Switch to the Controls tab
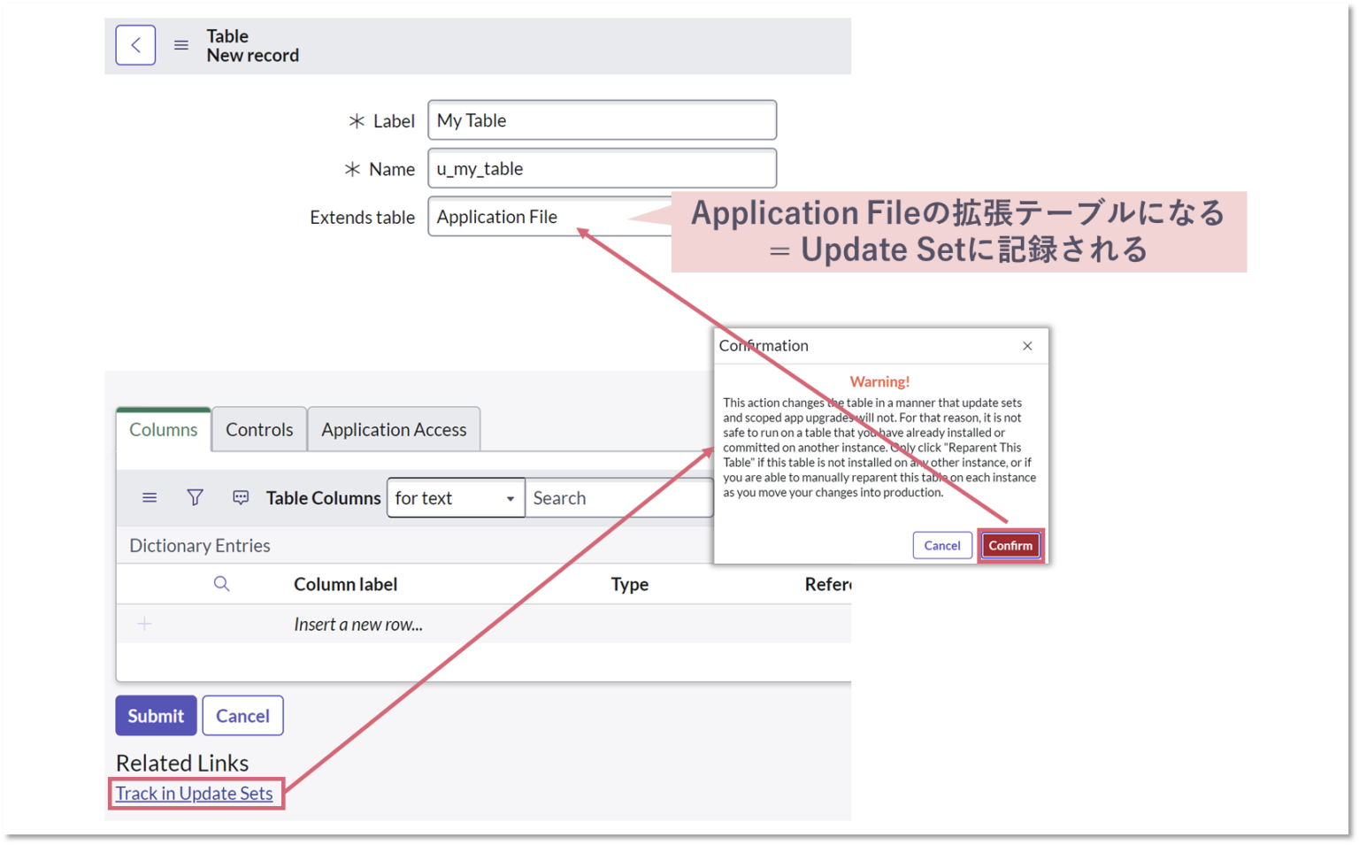Screen dimensions: 1359x845 pos(258,429)
